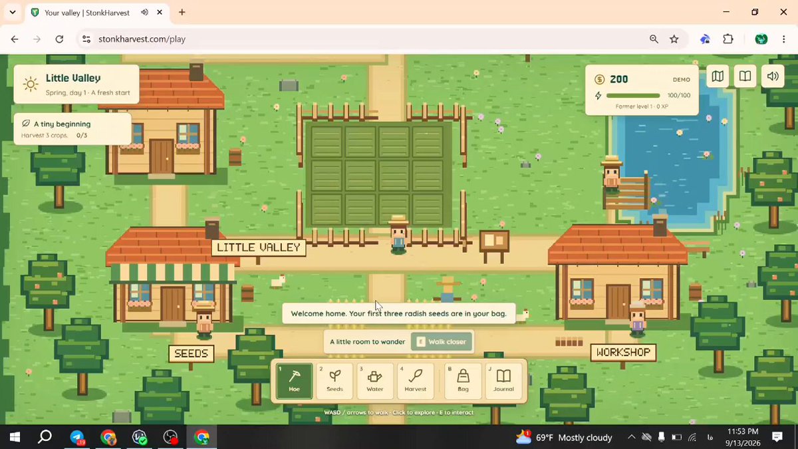Open the tab search dropdown arrow
Screen dimensions: 798x449
click(12, 12)
